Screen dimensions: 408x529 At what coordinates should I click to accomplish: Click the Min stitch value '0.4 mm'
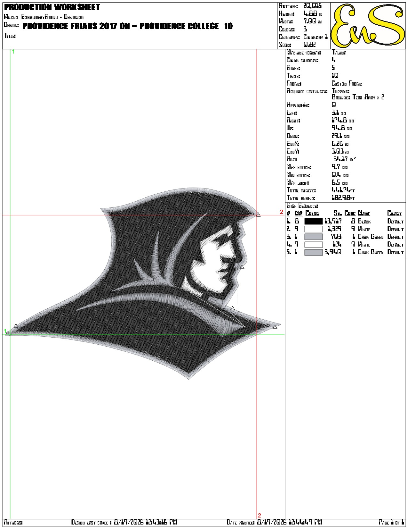tap(340, 175)
